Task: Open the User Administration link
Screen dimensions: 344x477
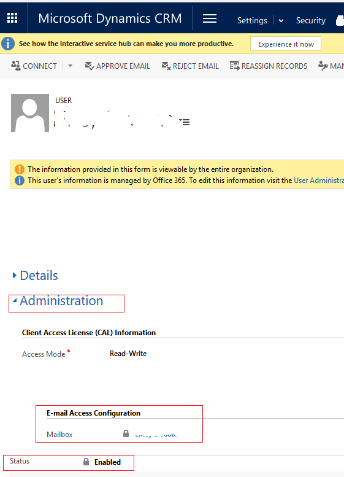Action: (x=319, y=180)
